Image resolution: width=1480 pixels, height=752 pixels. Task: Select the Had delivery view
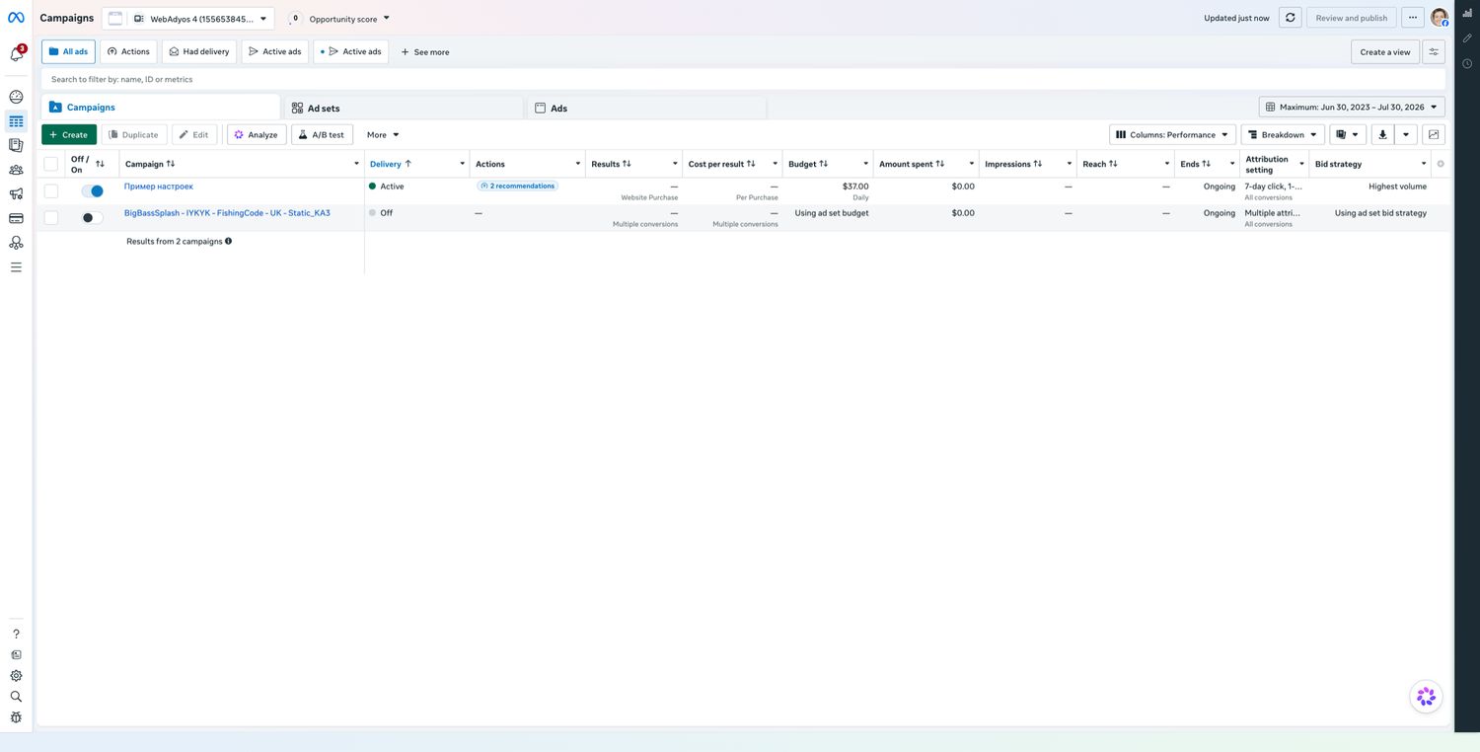click(199, 51)
